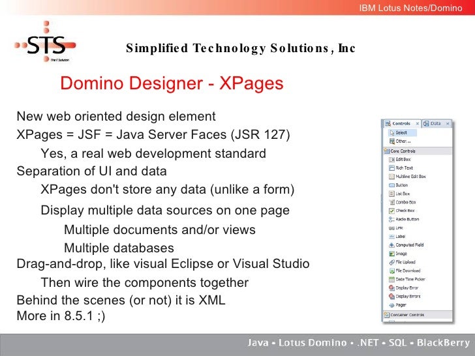This screenshot has width=475, height=356.
Task: Choose the Edit Box control
Action: point(400,159)
